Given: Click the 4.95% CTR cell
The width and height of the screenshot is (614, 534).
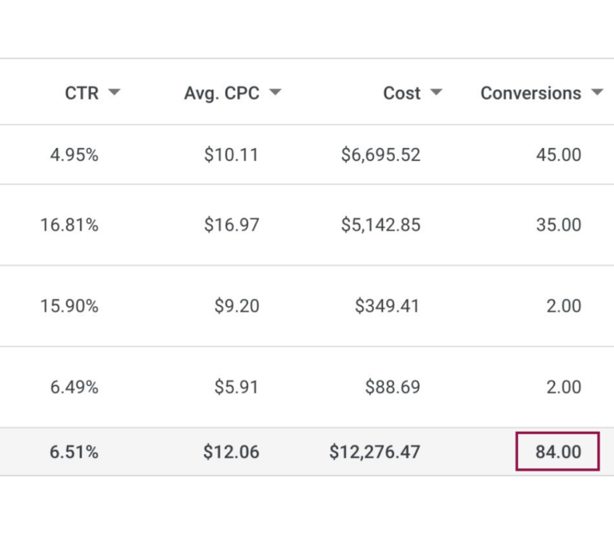Looking at the screenshot, I should click(x=74, y=155).
